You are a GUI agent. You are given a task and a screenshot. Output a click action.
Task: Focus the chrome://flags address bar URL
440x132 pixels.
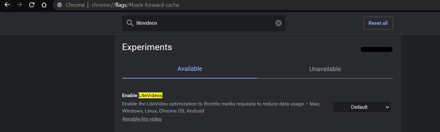coord(136,5)
